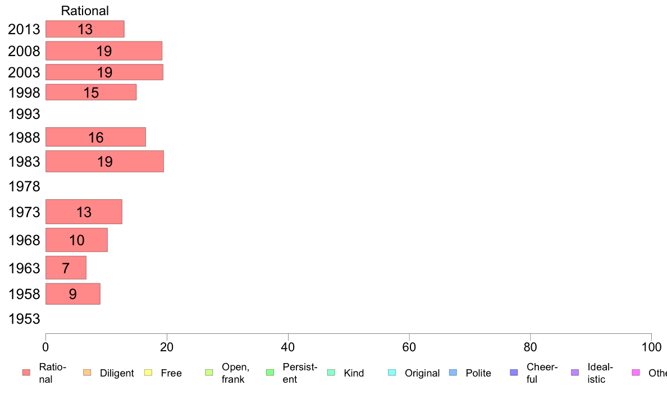667x413 pixels.
Task: Click the yellow Free legend swatch
Action: coord(148,373)
